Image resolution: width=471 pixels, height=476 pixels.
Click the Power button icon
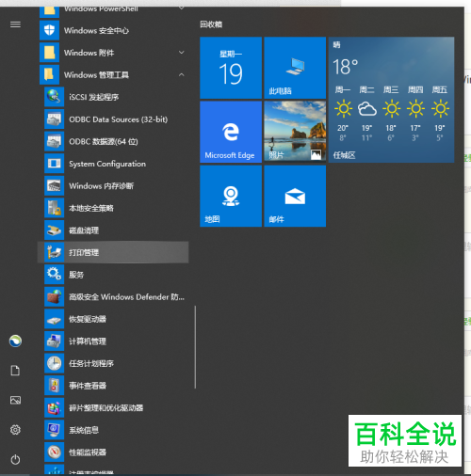[x=15, y=459]
